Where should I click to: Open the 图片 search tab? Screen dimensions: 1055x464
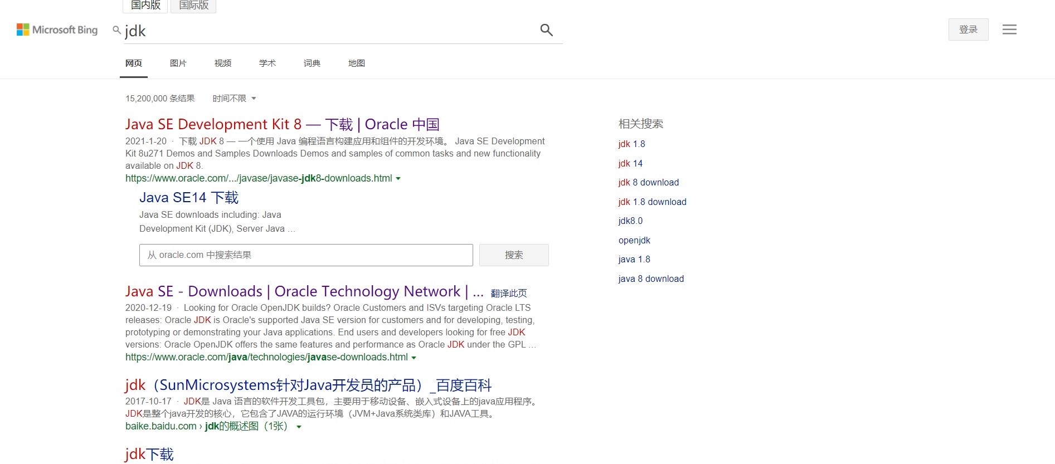click(x=178, y=64)
